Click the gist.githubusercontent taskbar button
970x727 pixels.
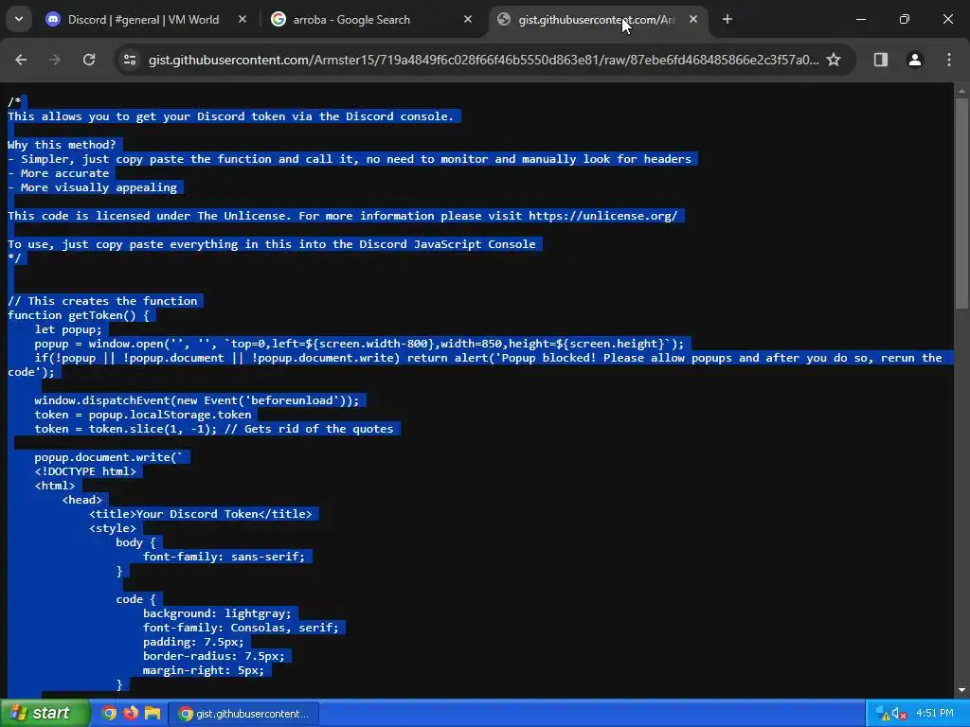pos(243,714)
